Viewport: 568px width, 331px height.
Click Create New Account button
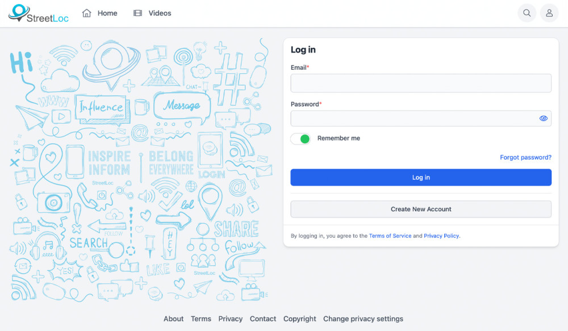click(421, 209)
